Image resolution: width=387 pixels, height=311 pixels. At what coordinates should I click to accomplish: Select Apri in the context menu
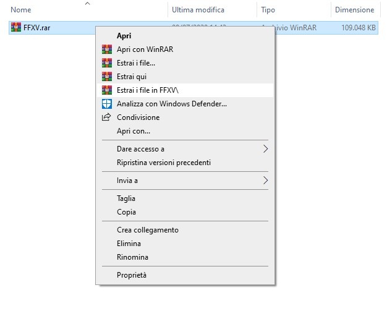click(185, 36)
